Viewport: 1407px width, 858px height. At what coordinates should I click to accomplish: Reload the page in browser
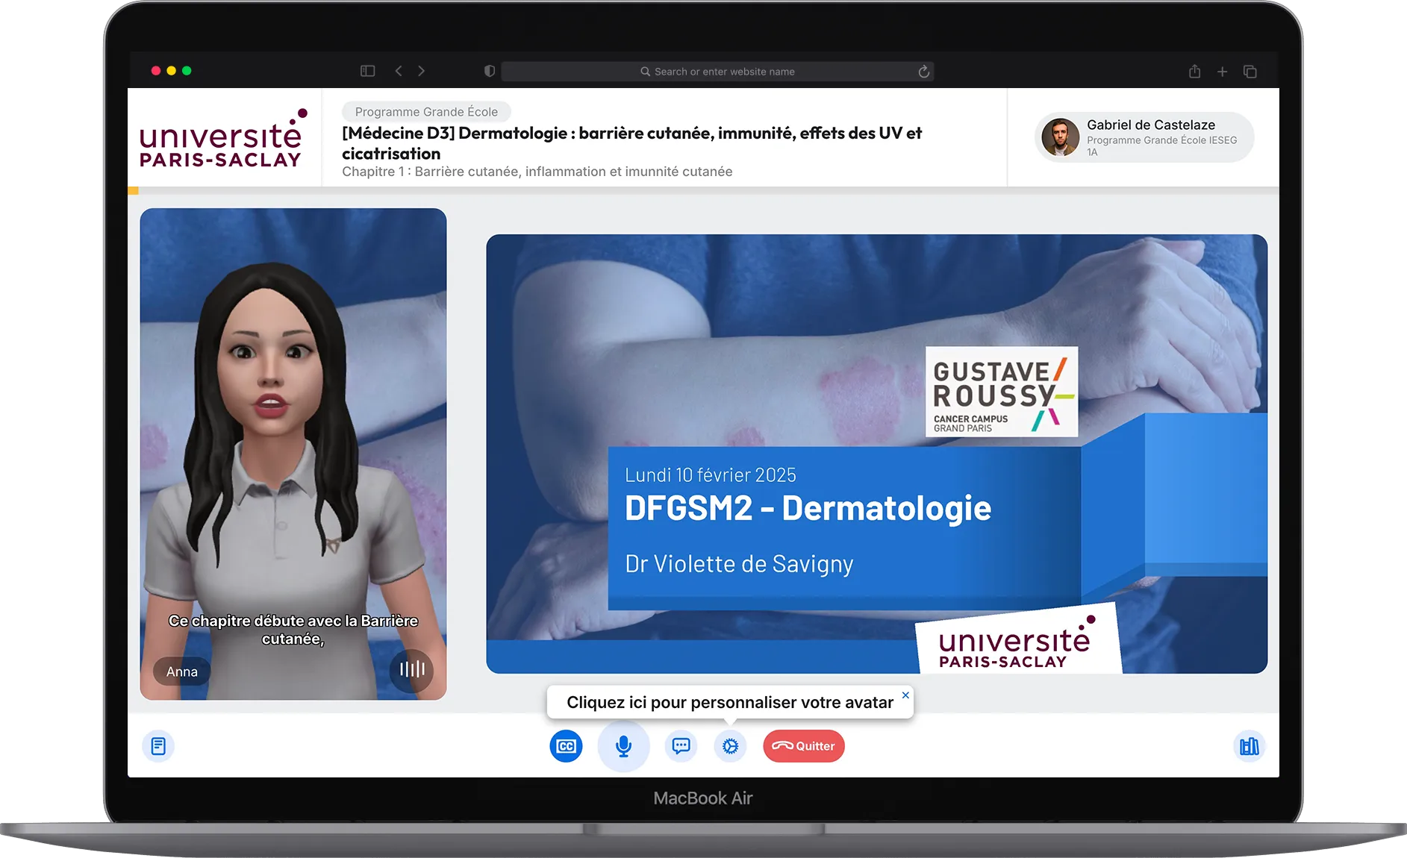923,72
